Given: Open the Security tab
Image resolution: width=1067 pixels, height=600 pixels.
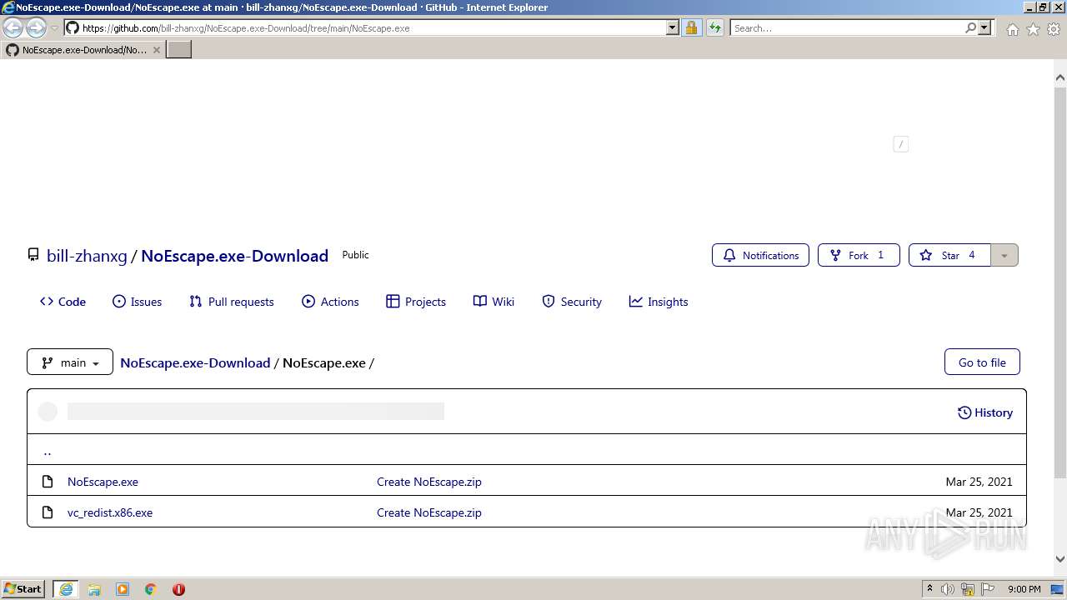Looking at the screenshot, I should tap(572, 302).
